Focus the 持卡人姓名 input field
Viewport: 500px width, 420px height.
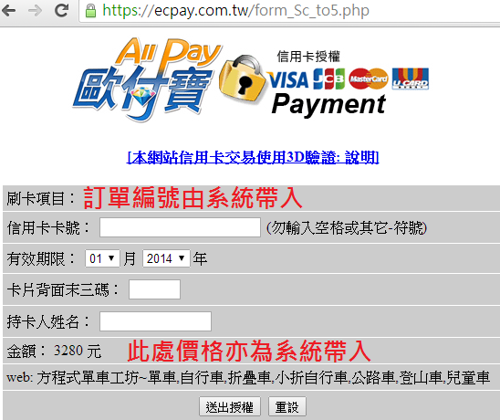coord(155,321)
